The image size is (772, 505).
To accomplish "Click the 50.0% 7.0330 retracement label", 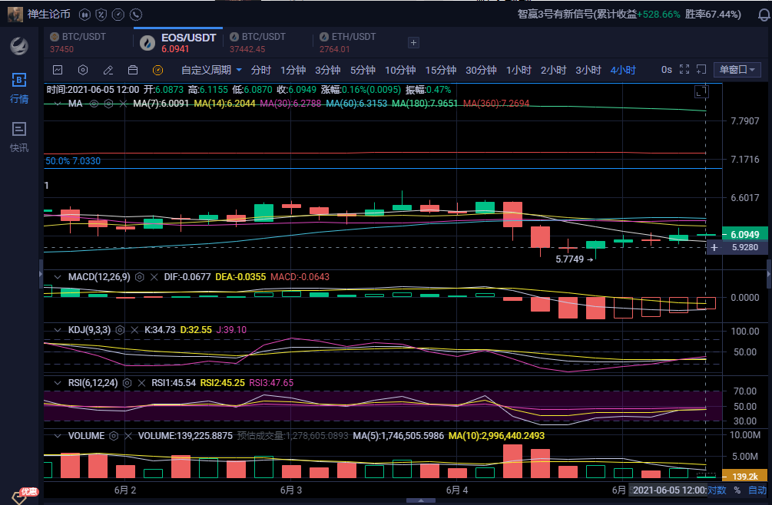I will [73, 161].
